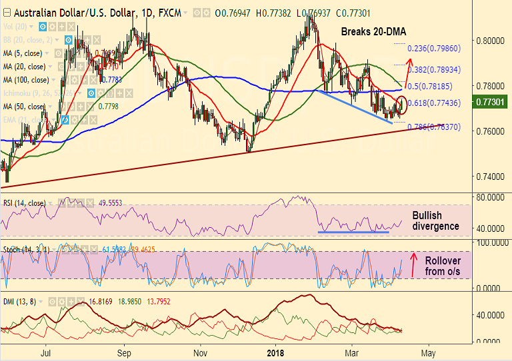This screenshot has width=512, height=361.
Task: Open BB (20, close, 2) dropdown arrow
Action: [x=57, y=40]
